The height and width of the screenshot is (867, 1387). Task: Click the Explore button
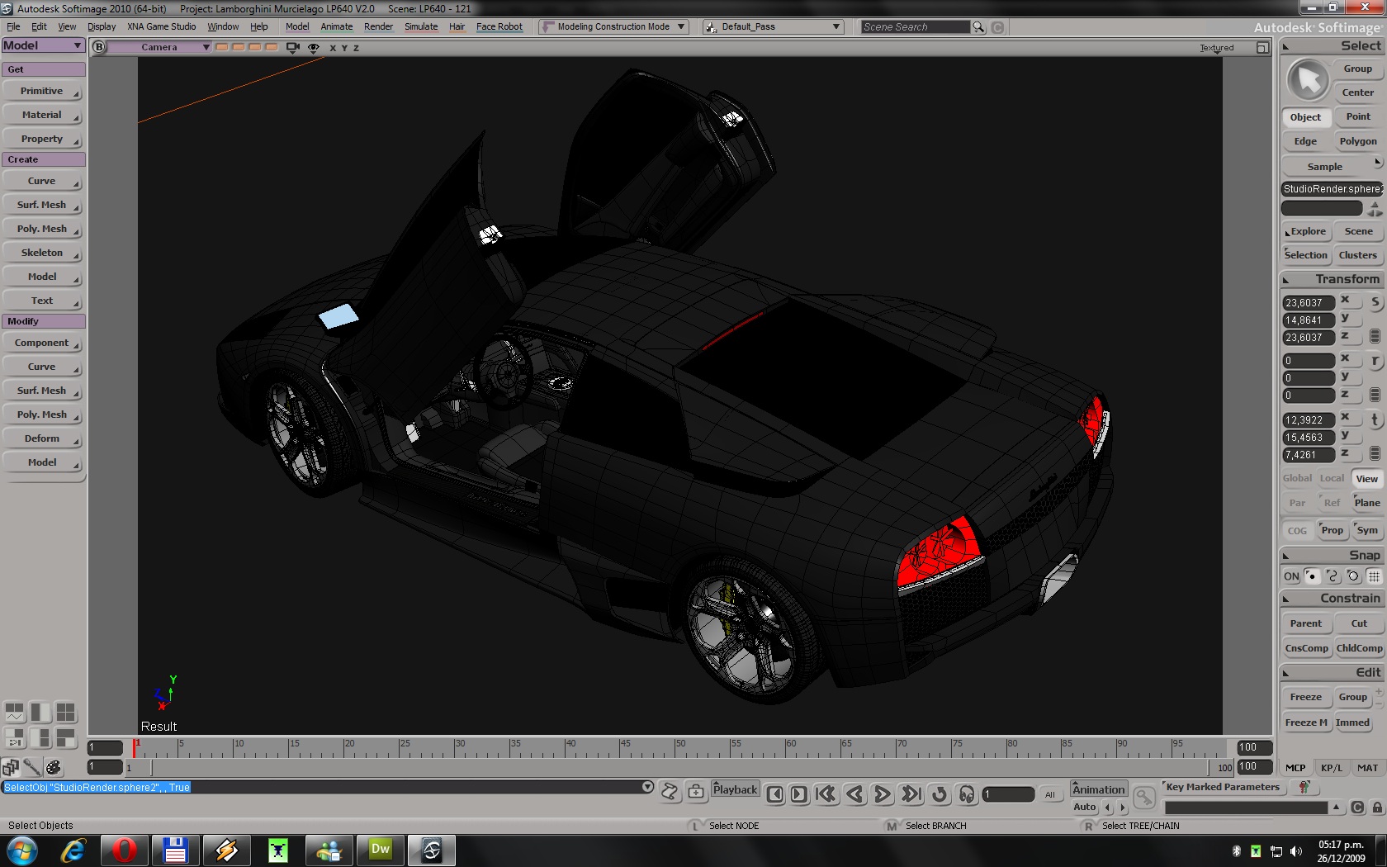pos(1306,232)
